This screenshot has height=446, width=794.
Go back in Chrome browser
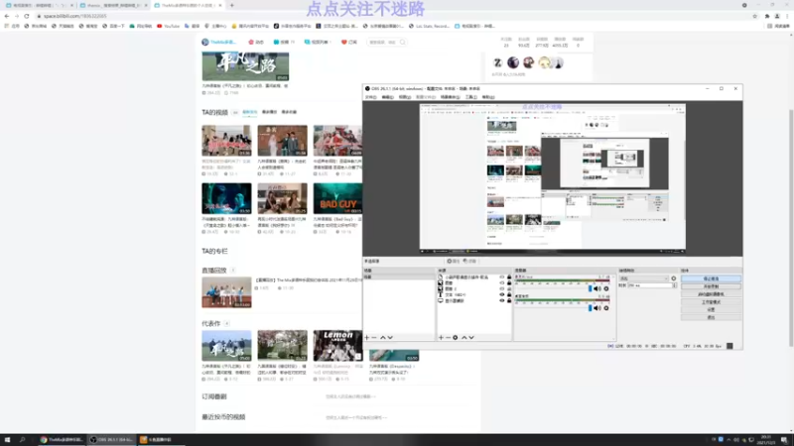tap(7, 16)
